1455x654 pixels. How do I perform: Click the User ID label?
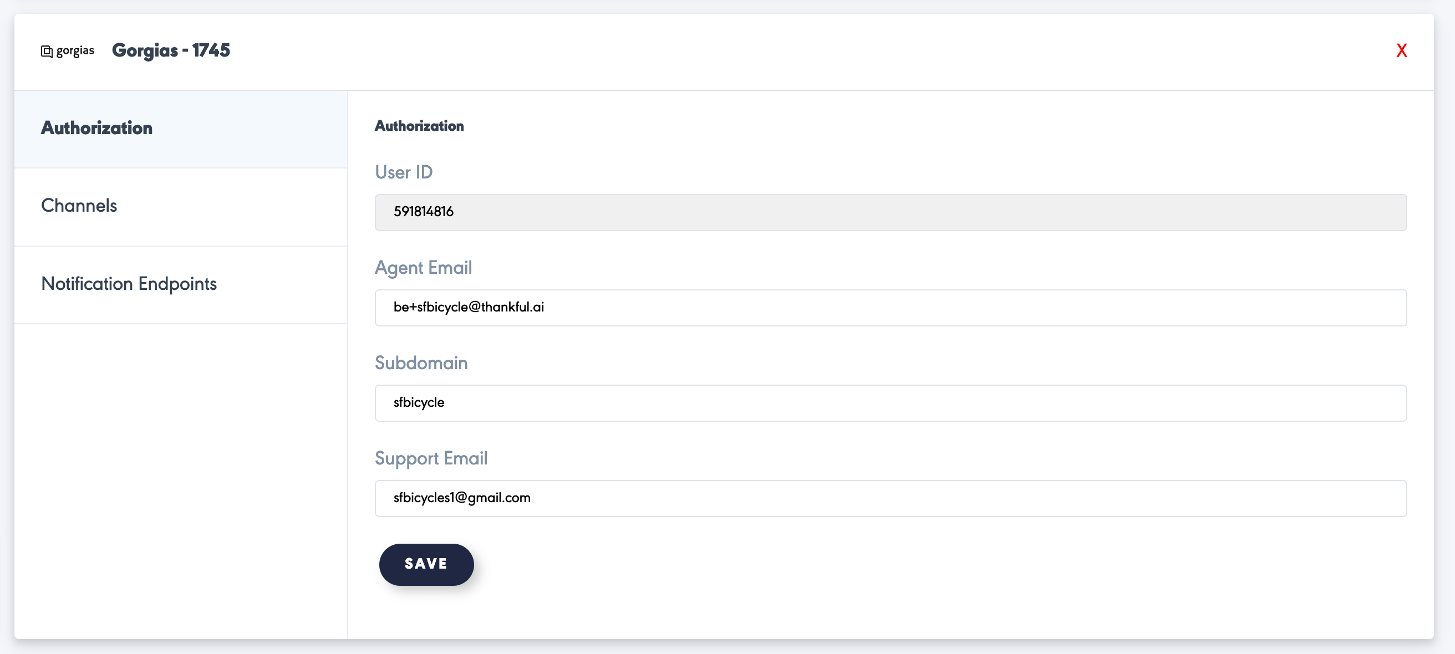pos(404,172)
